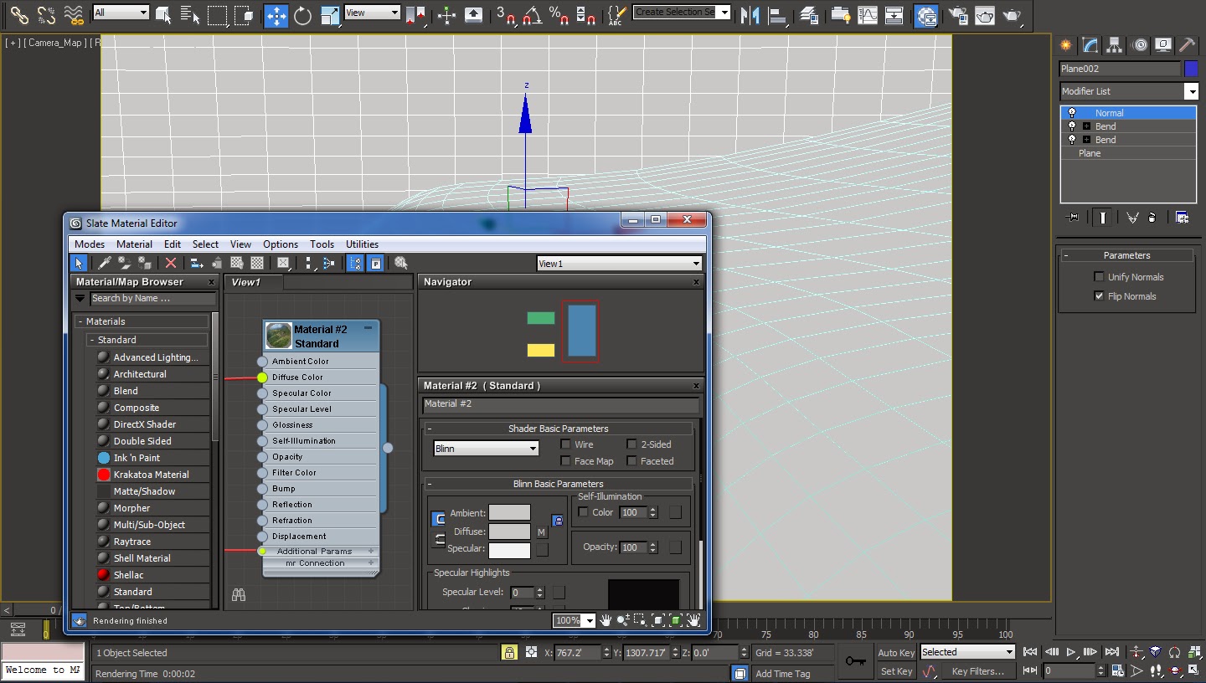Screen dimensions: 1206x683
Task: Enable the Unify Normals checkbox
Action: point(1099,277)
